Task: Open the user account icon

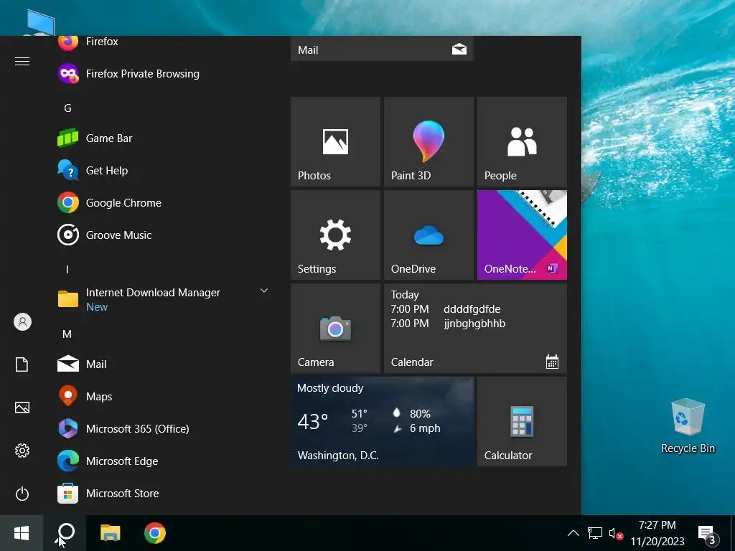Action: (22, 322)
